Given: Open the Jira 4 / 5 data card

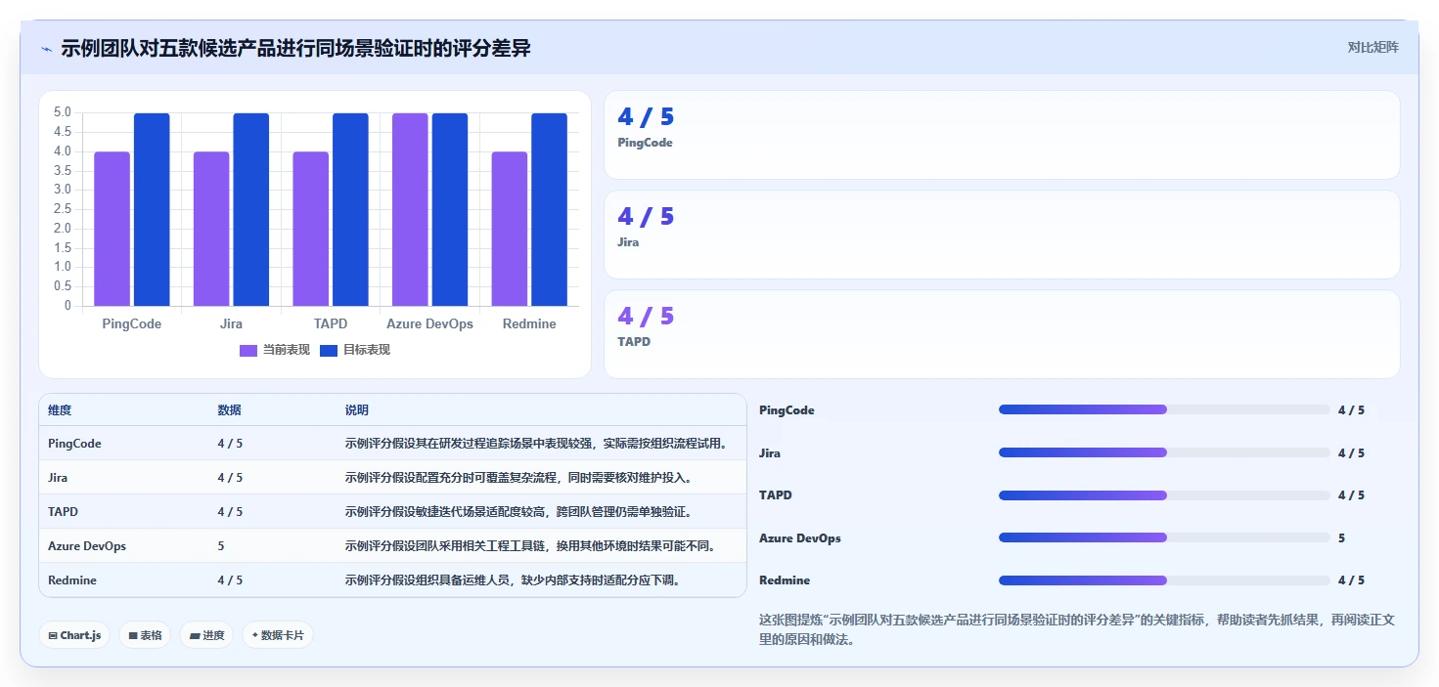Looking at the screenshot, I should [x=1002, y=235].
